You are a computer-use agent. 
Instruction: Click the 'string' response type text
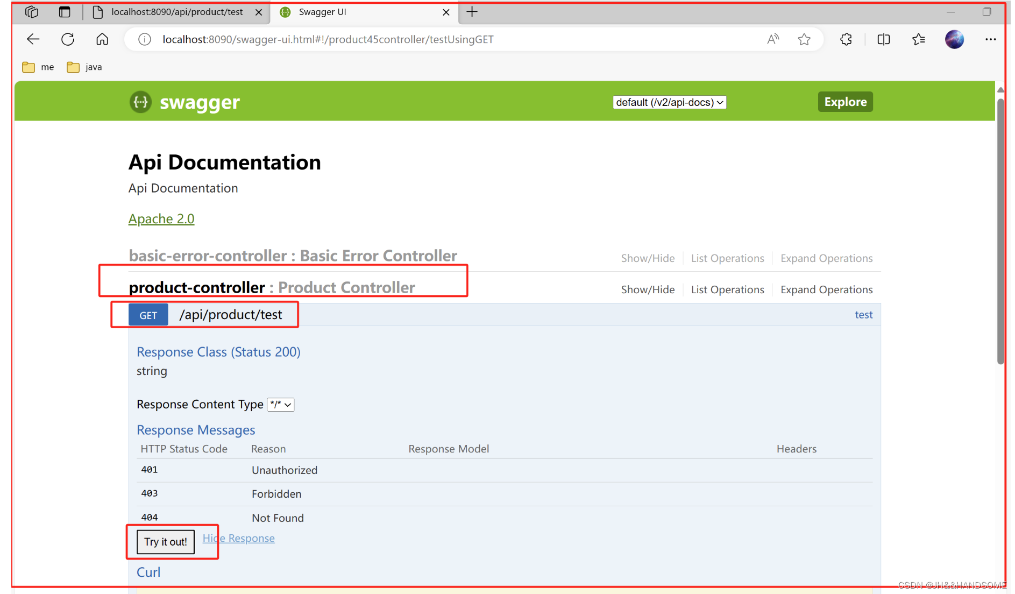pyautogui.click(x=152, y=371)
